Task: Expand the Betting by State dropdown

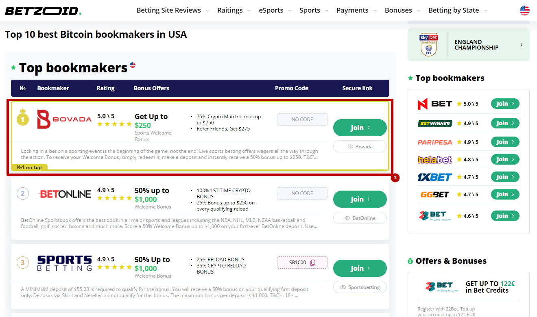Action: [458, 11]
